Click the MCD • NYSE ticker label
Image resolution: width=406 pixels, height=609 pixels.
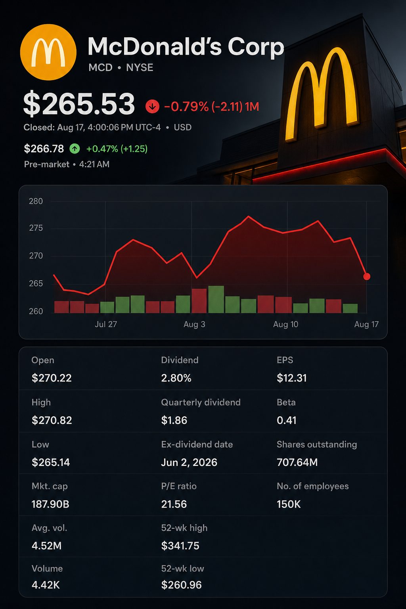[x=121, y=67]
